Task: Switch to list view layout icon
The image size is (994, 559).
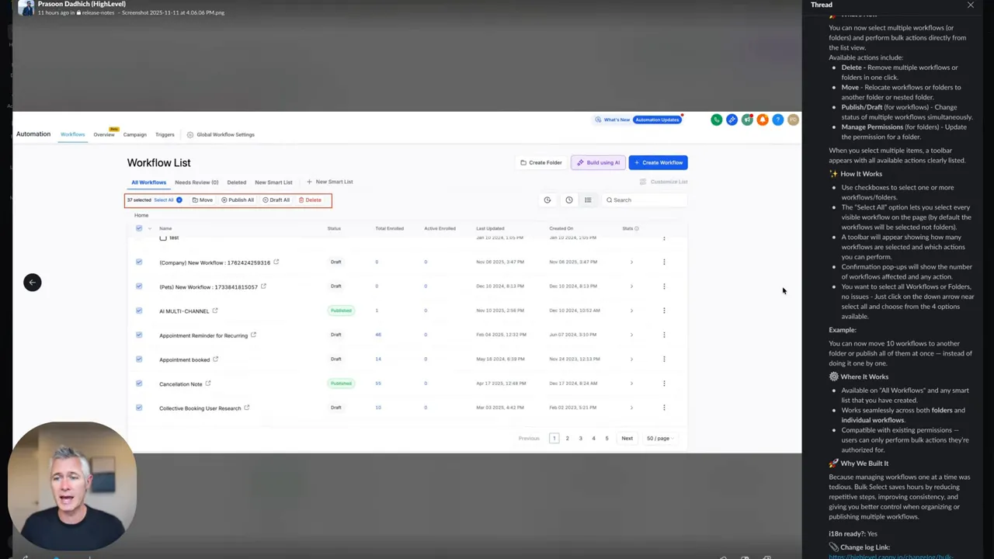Action: [588, 200]
